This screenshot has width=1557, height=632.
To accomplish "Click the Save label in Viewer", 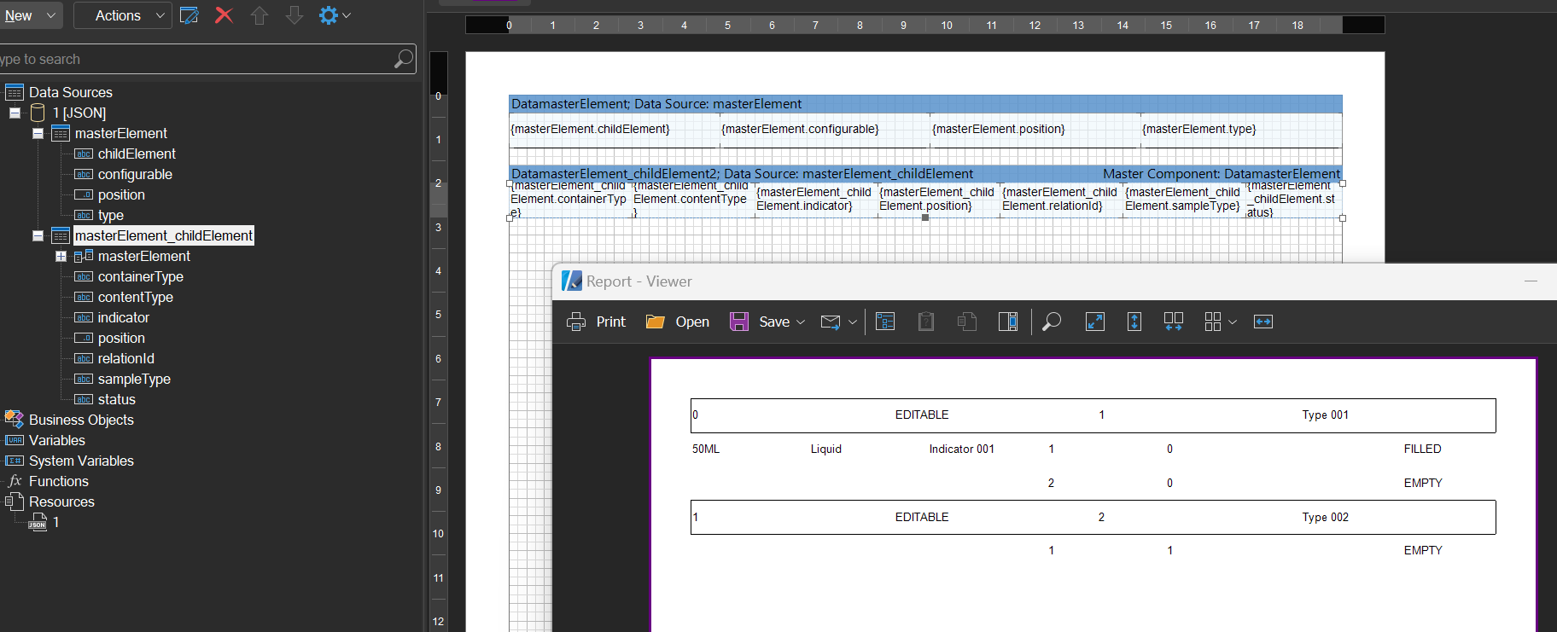I will pos(774,322).
